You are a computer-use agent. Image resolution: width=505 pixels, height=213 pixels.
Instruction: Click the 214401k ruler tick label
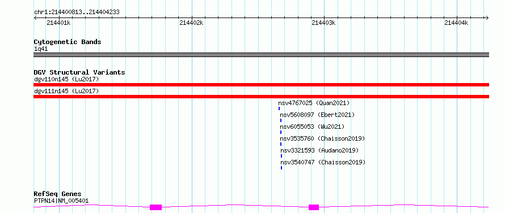[58, 23]
